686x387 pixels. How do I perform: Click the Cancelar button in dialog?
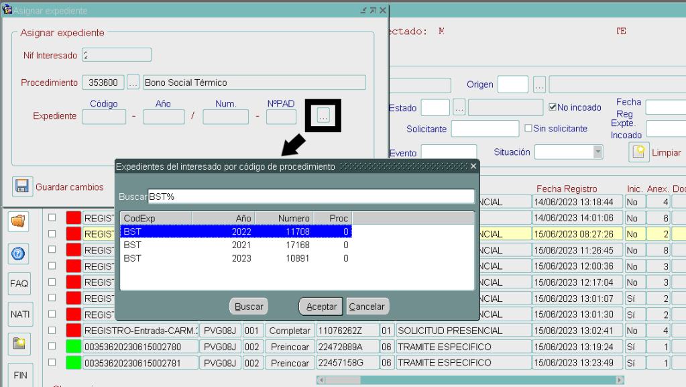(x=367, y=307)
